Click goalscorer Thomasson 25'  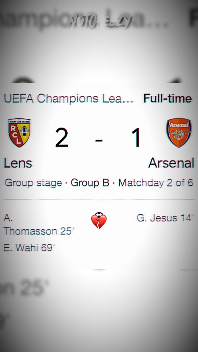38,231
